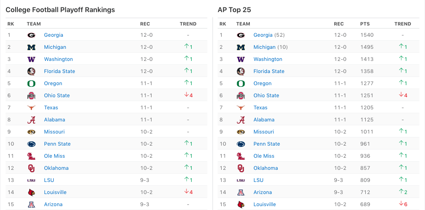
Task: Click Florida State logo in AP Top 25
Action: (x=241, y=71)
